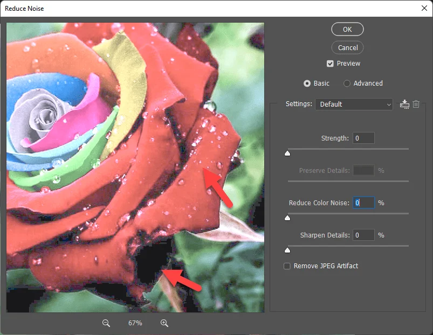
Task: Select the Basic mode radio button
Action: pos(307,83)
